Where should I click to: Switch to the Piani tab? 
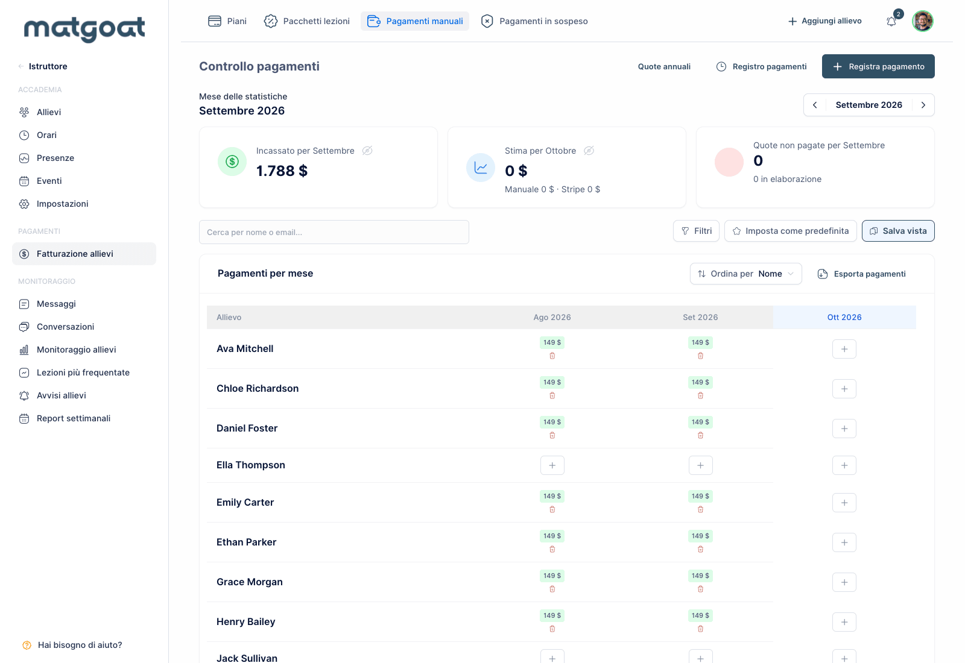(x=227, y=21)
